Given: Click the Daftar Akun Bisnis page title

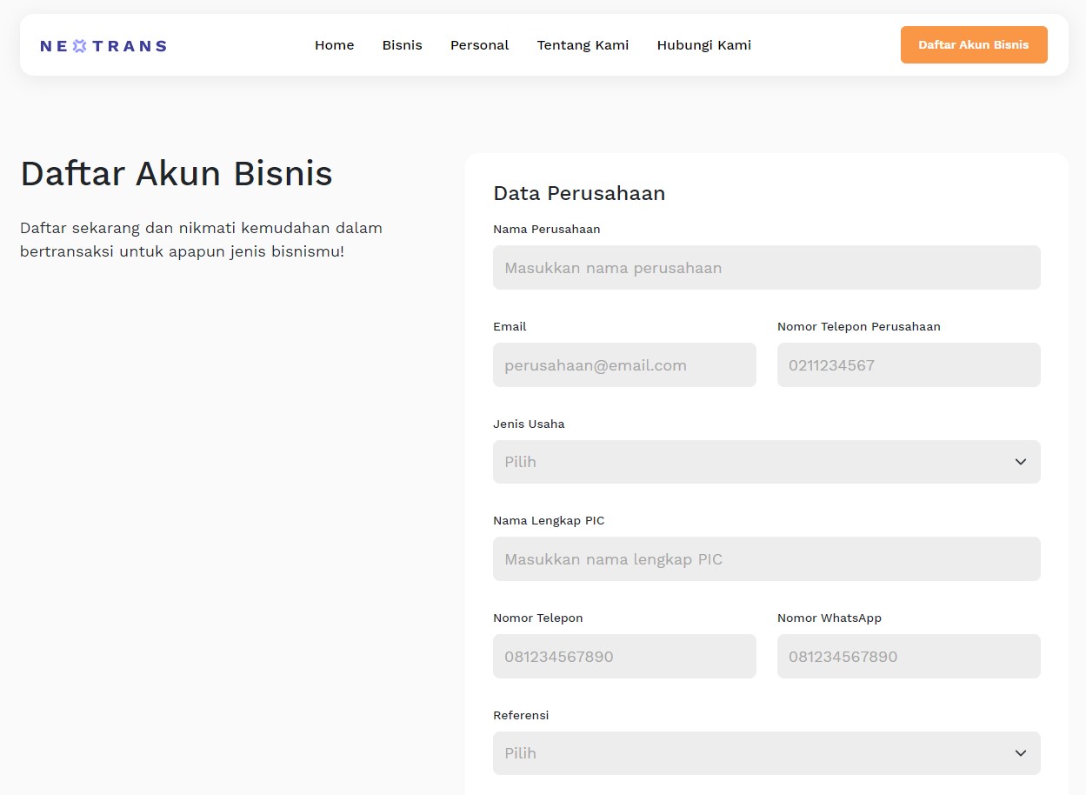Looking at the screenshot, I should [x=177, y=173].
